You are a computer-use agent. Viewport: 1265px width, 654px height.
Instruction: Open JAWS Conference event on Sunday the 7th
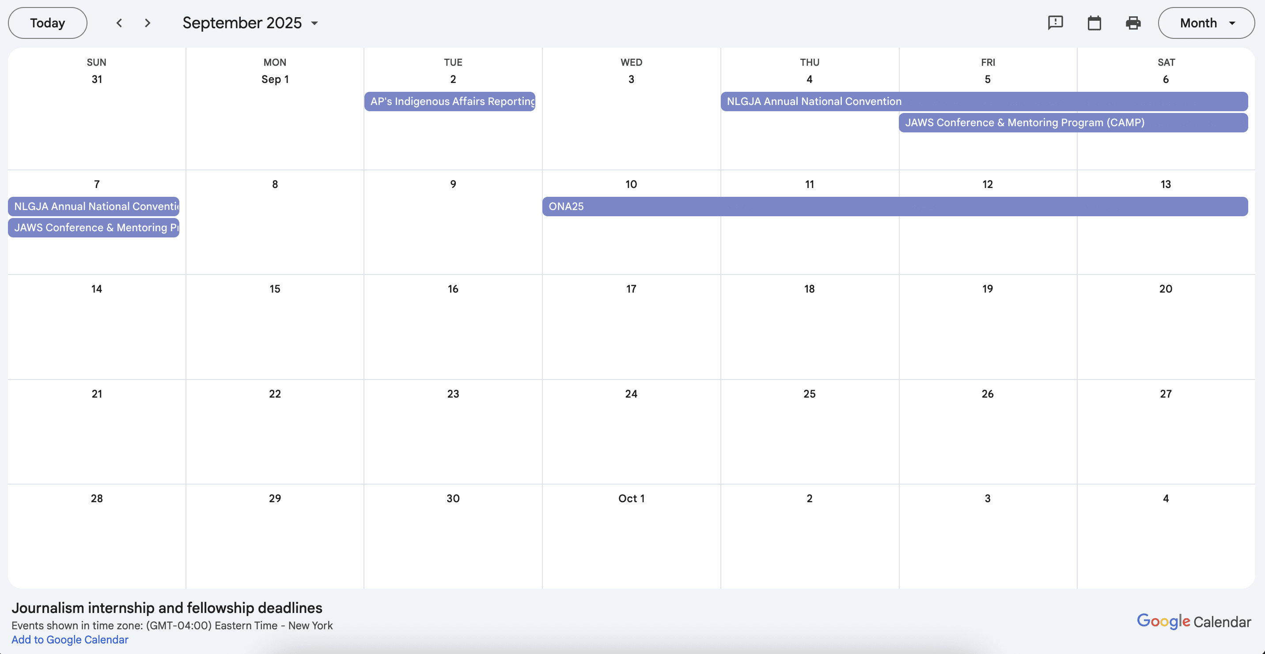pos(94,228)
